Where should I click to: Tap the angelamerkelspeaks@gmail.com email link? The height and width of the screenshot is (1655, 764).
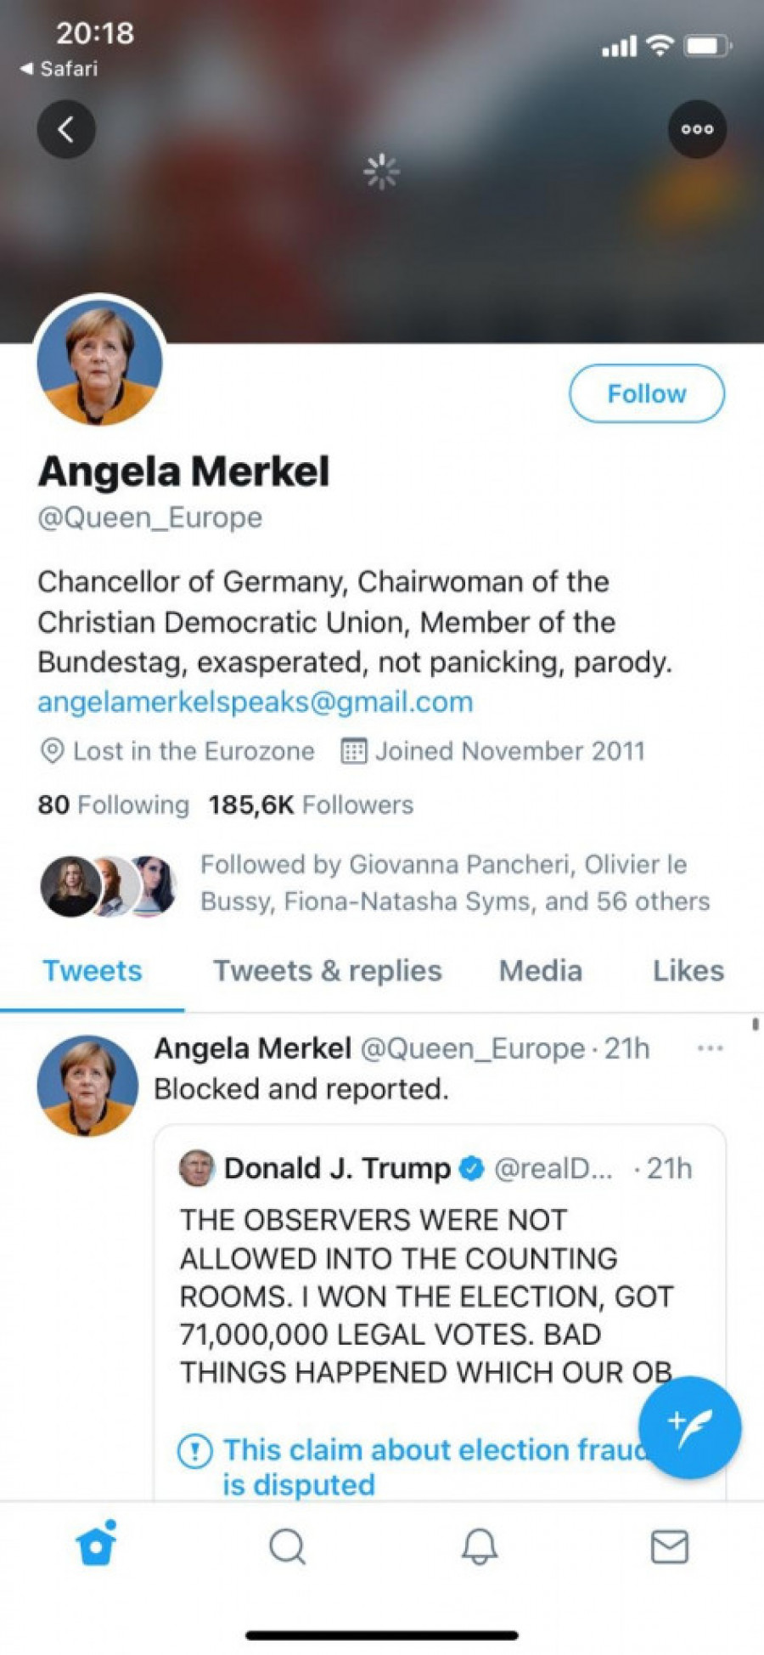click(255, 702)
